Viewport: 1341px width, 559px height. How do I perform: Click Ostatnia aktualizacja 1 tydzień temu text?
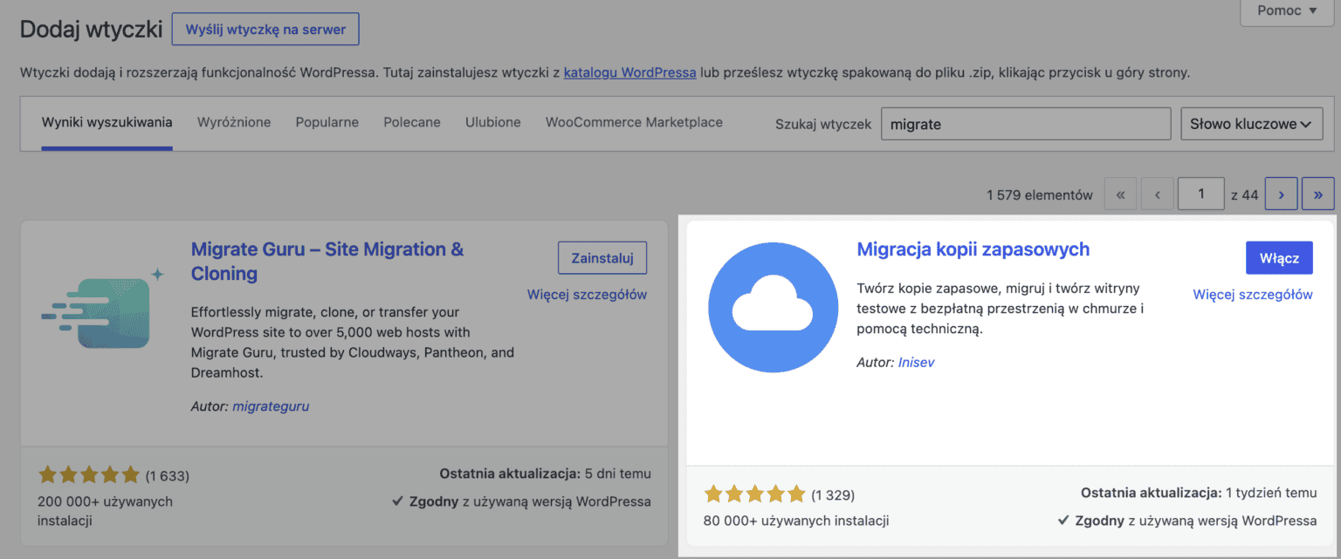(1199, 493)
